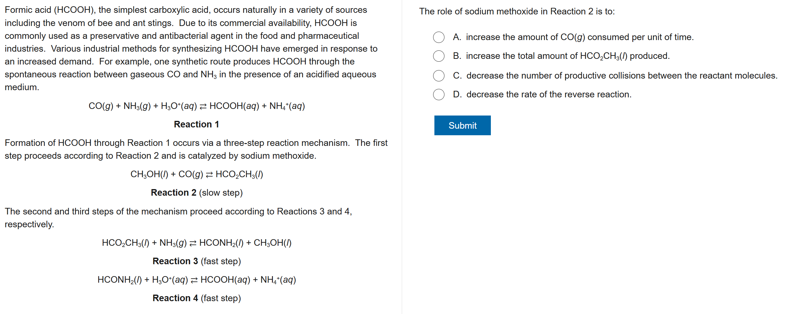Click the answer text about productive collisions
Viewport: 786px width, 314px height.
621,76
